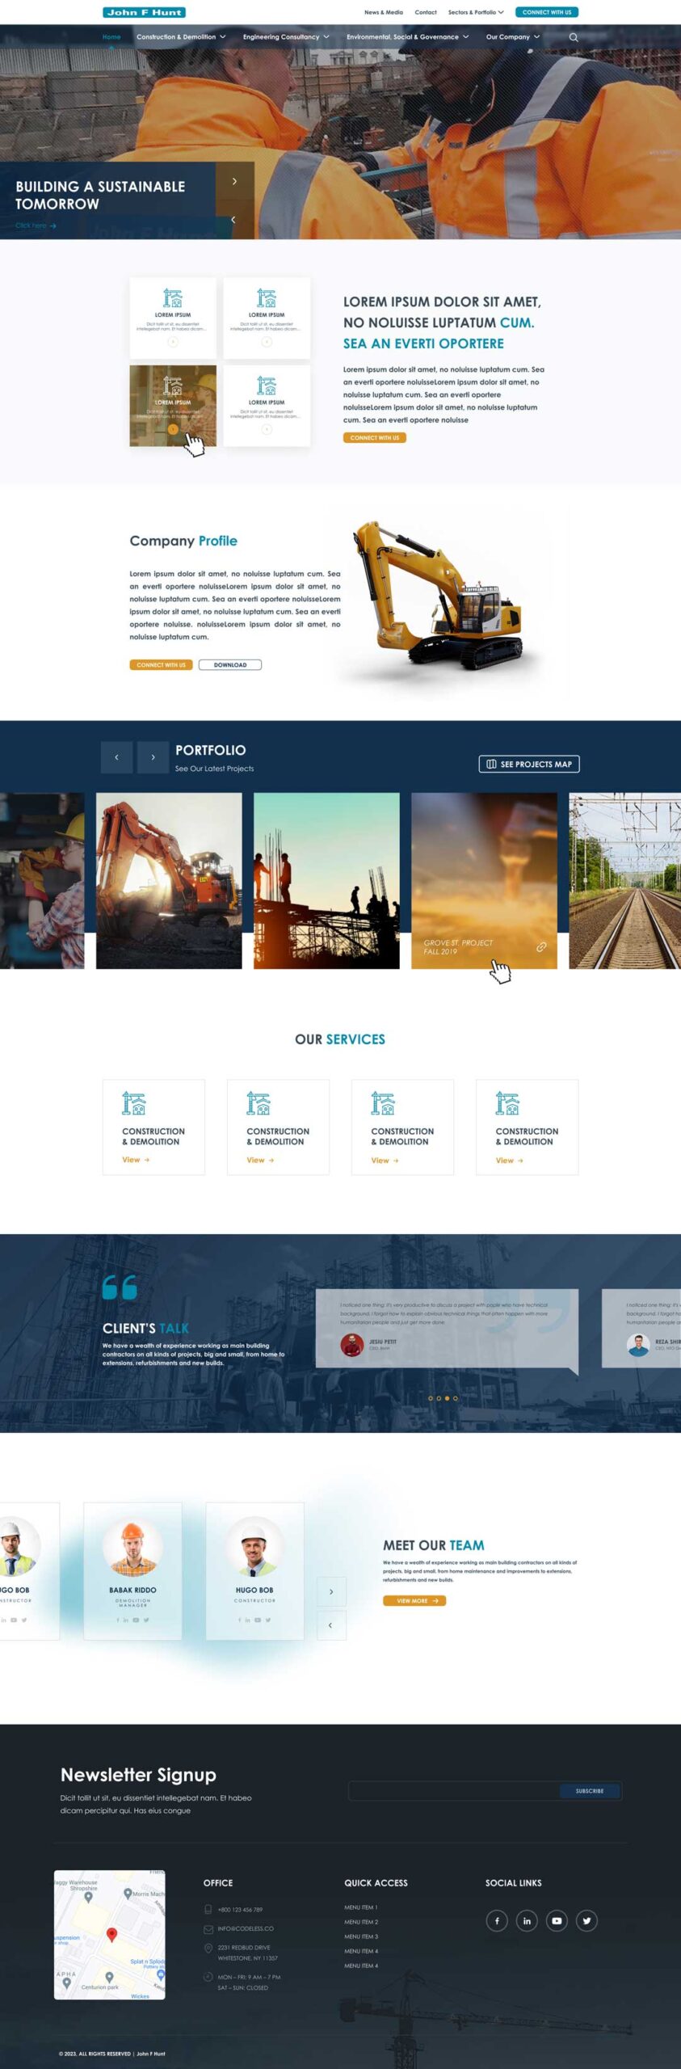
Task: Click the John F Hunt logo
Action: (145, 12)
